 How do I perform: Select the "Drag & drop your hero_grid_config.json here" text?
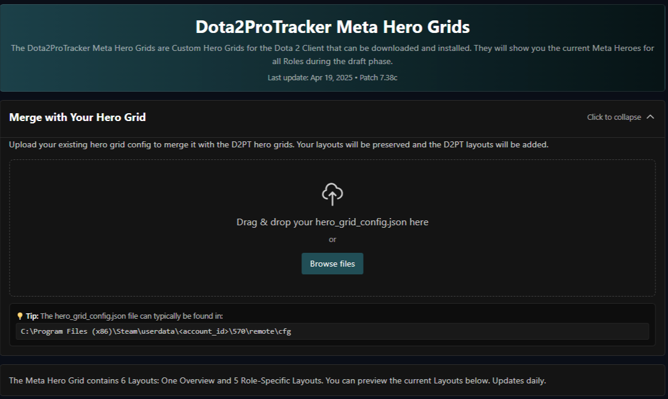333,222
